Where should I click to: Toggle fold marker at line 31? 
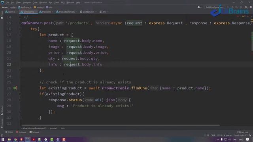pyautogui.click(x=20, y=118)
